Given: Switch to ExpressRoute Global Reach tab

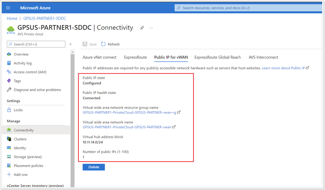Looking at the screenshot, I should (x=218, y=57).
